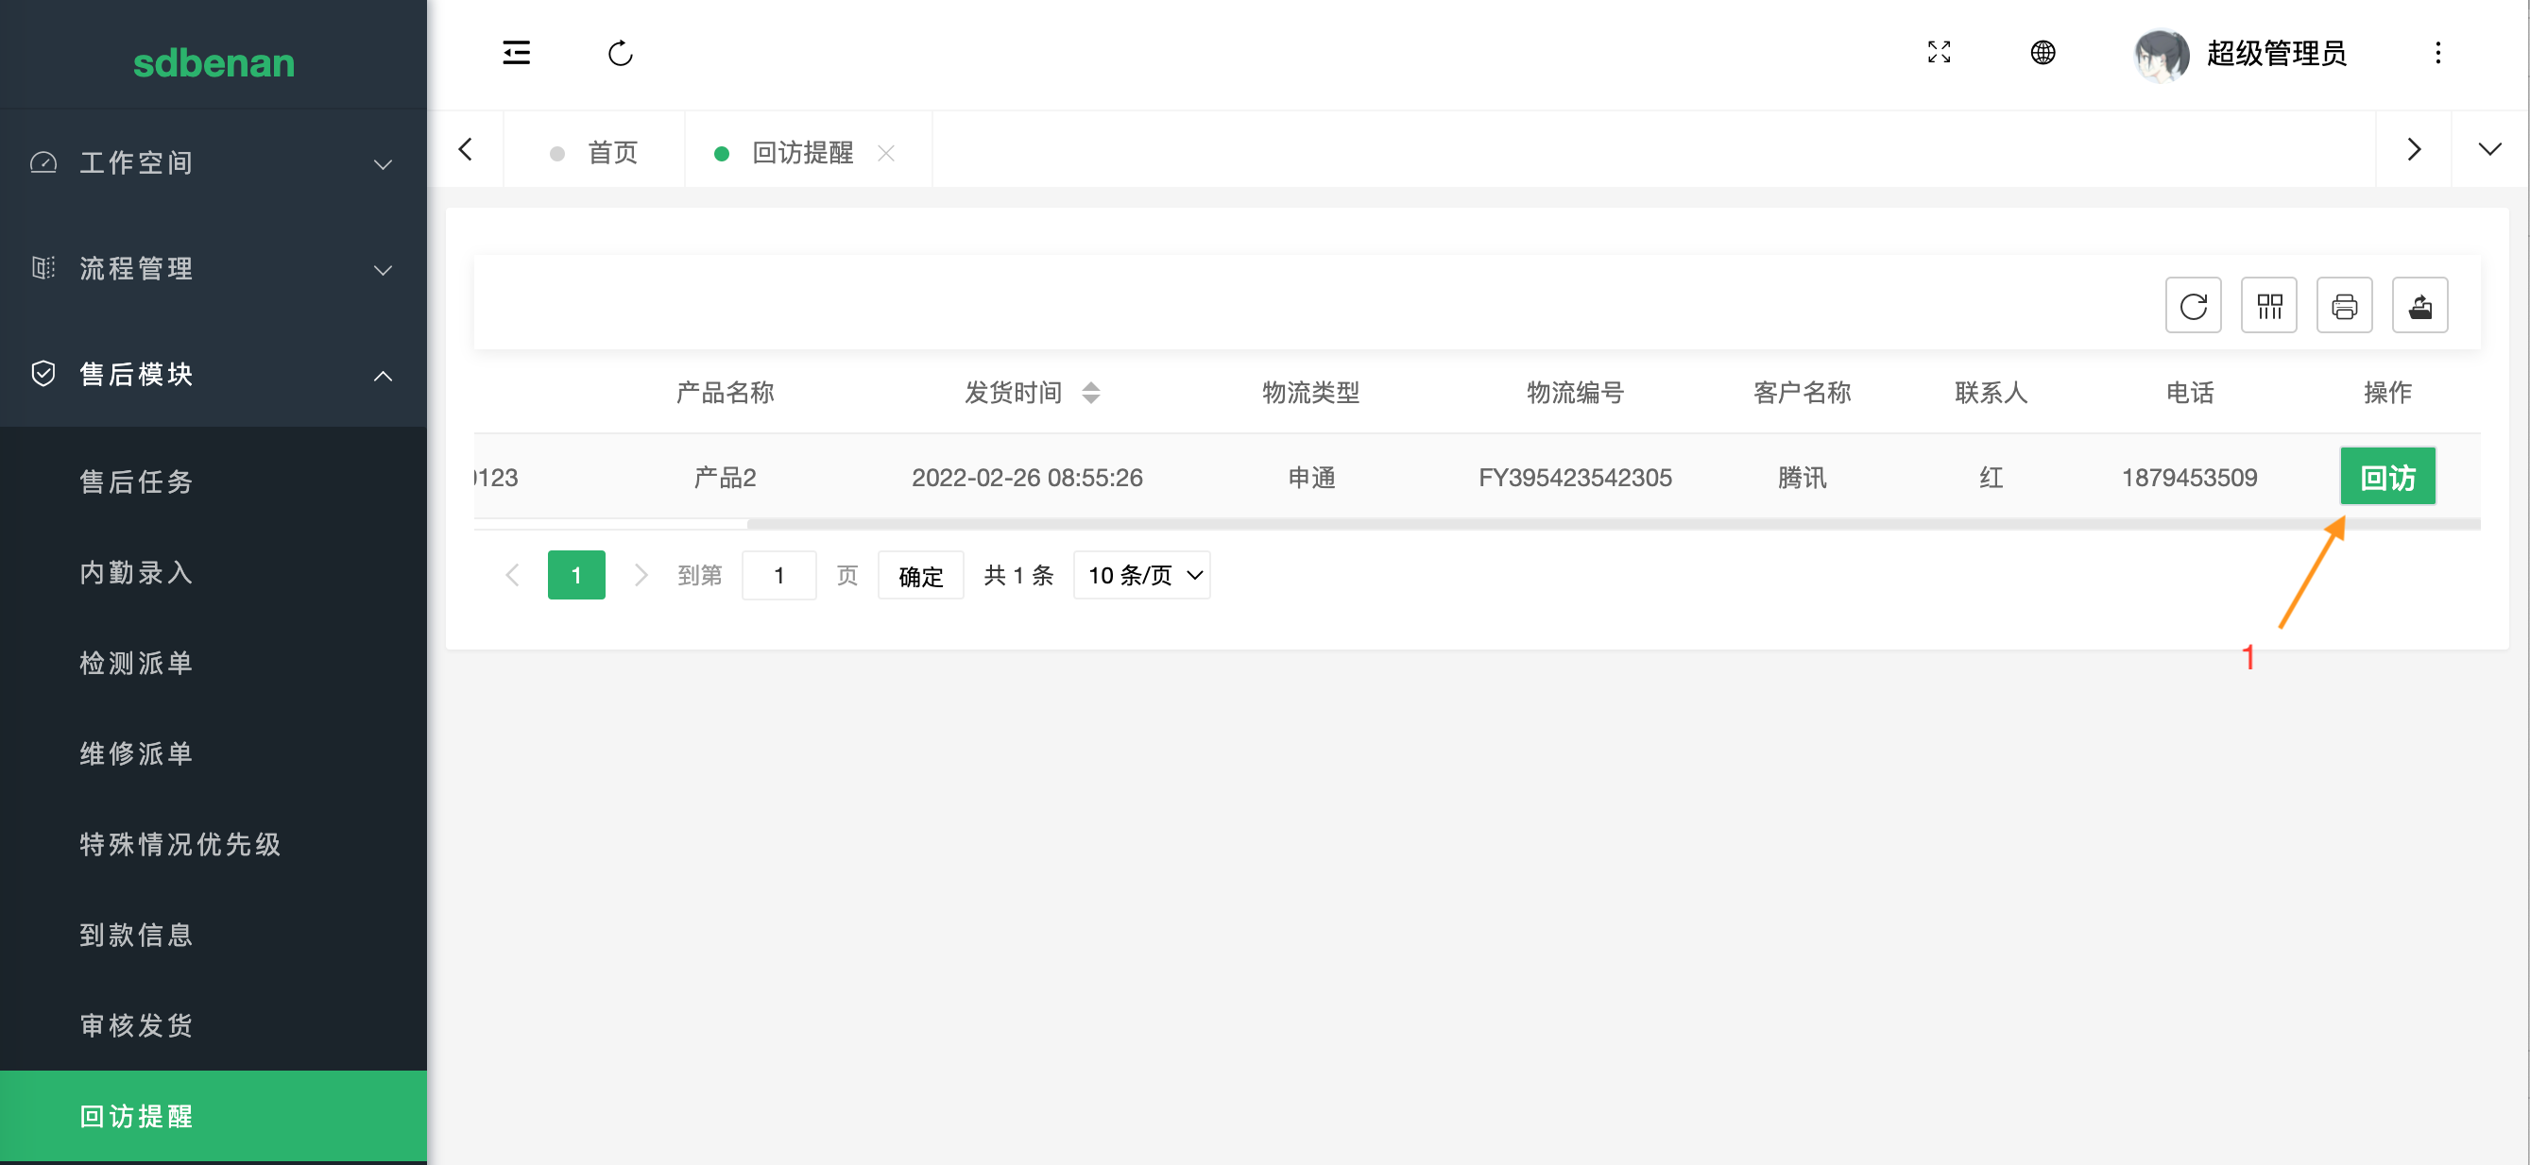This screenshot has height=1165, width=2530.
Task: Go to the next page arrow
Action: (641, 575)
